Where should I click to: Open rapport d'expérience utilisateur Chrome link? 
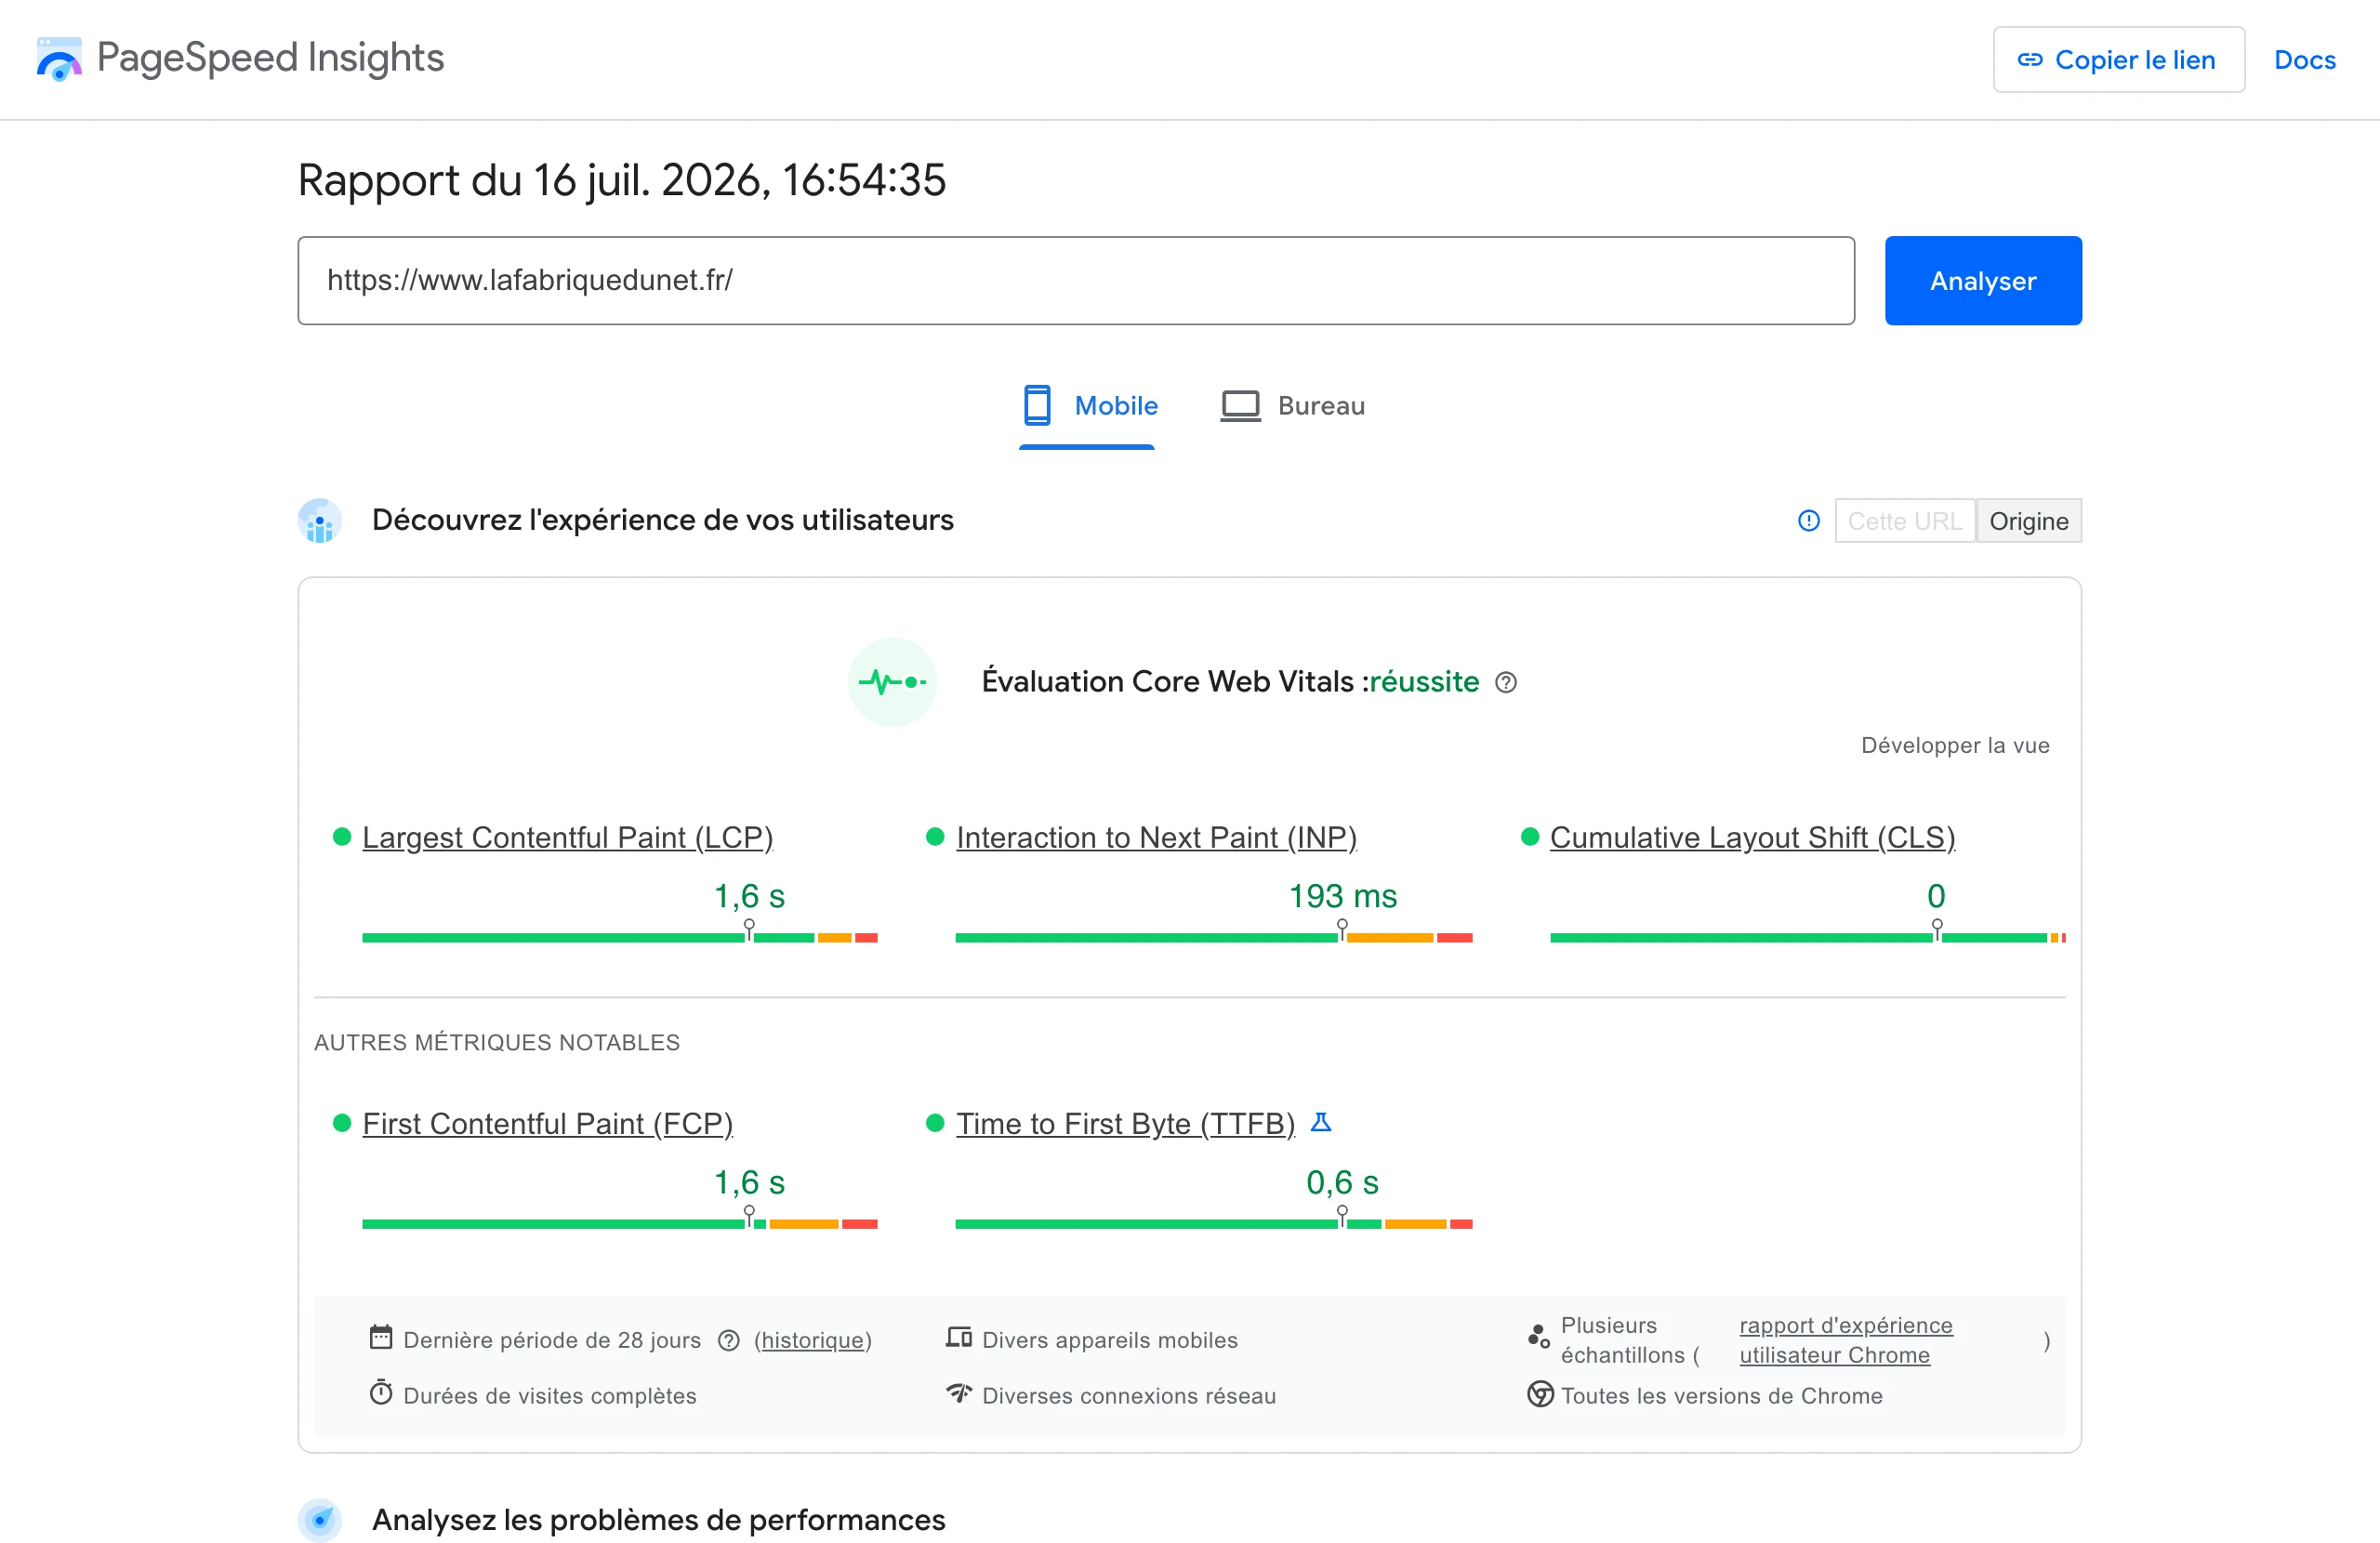[1845, 1340]
